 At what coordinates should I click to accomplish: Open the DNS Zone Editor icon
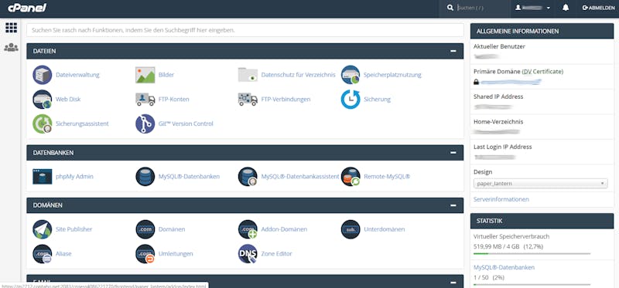coord(248,254)
